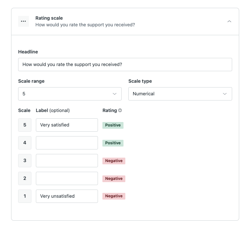This screenshot has width=244, height=227.
Task: Open the Scale range dropdown
Action: [70, 94]
